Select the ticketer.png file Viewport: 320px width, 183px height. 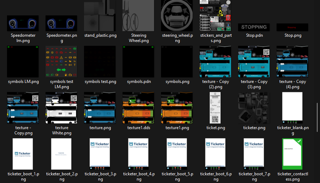point(254,108)
